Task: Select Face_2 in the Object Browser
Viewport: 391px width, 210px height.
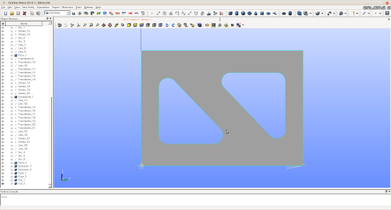Action: pos(22,163)
